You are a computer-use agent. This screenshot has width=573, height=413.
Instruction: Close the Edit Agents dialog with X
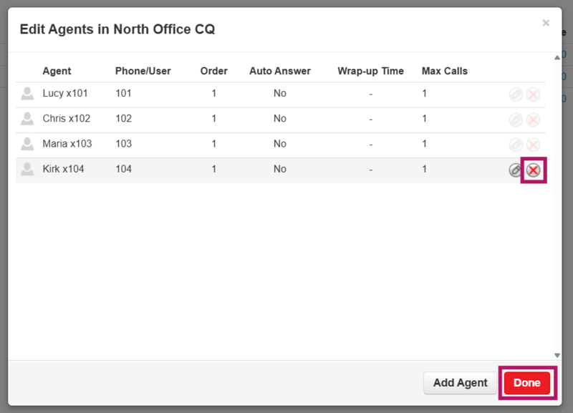click(x=546, y=23)
